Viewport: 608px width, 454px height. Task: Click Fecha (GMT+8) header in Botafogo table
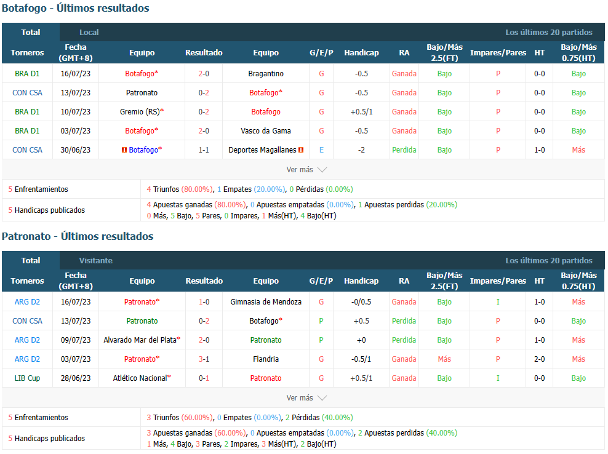click(x=76, y=52)
